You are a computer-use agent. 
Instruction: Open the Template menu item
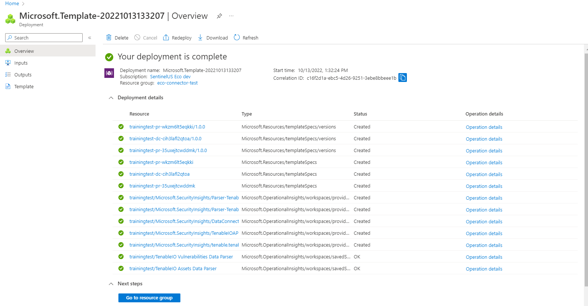click(48, 86)
